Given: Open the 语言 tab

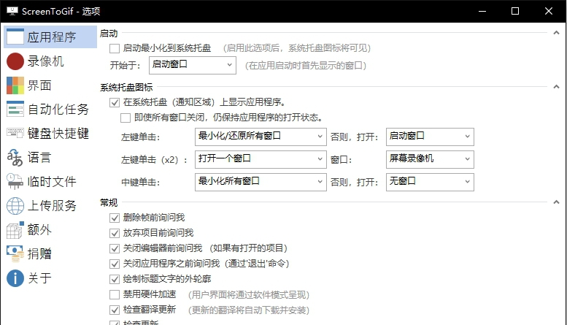Looking at the screenshot, I should tap(50, 158).
